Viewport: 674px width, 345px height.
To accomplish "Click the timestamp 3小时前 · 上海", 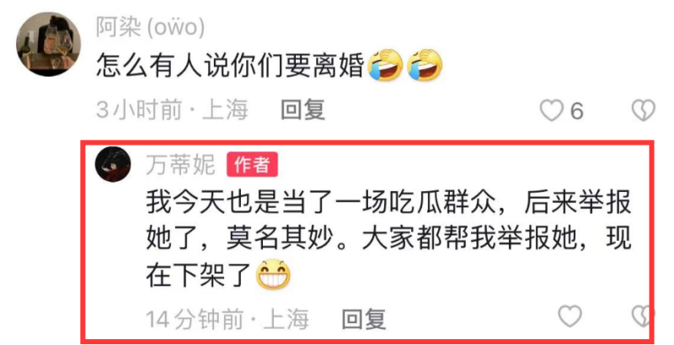I will [172, 110].
